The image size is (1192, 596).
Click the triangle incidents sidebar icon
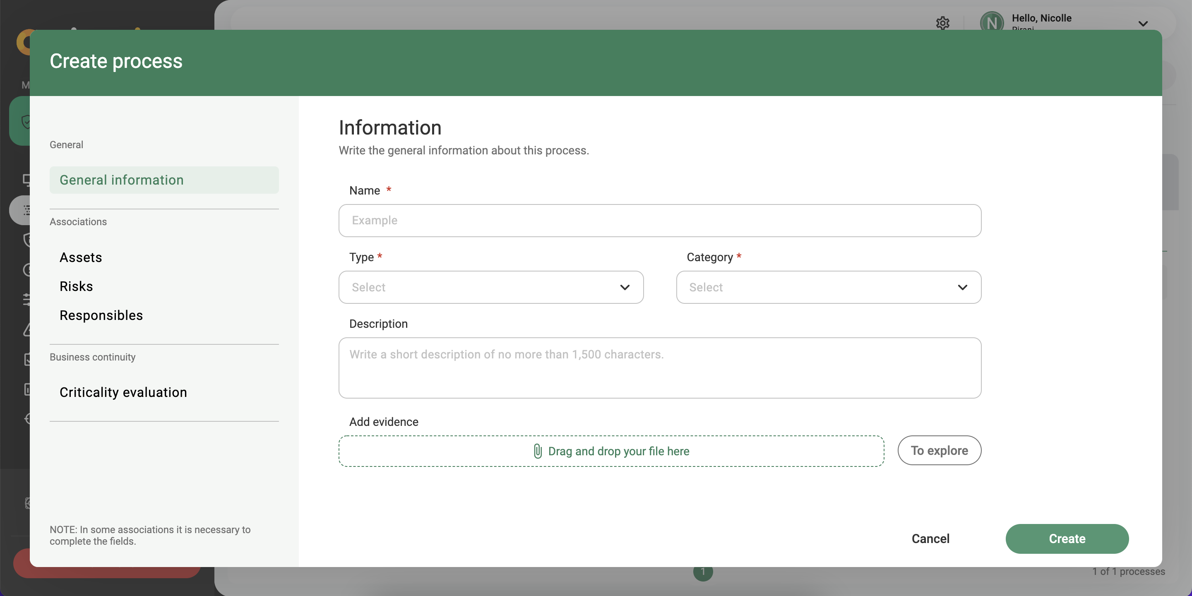27,330
